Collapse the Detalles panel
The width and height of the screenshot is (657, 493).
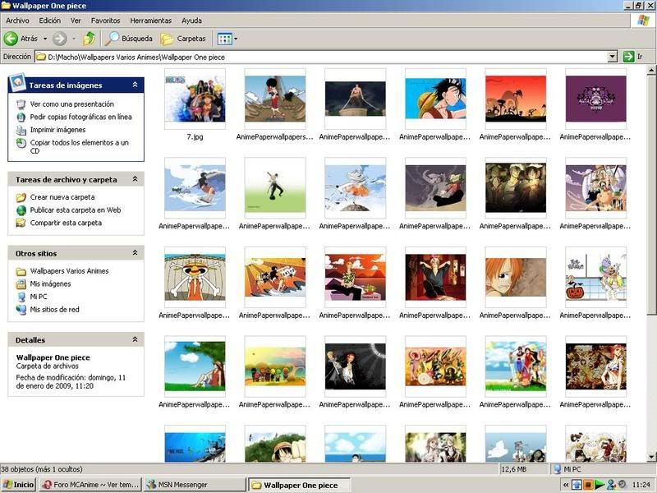[135, 339]
